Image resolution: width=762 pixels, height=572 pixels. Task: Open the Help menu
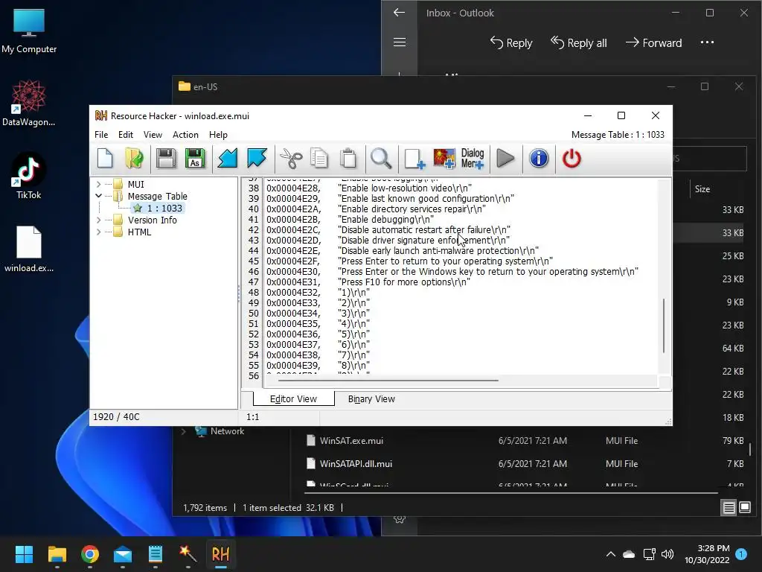pyautogui.click(x=218, y=135)
